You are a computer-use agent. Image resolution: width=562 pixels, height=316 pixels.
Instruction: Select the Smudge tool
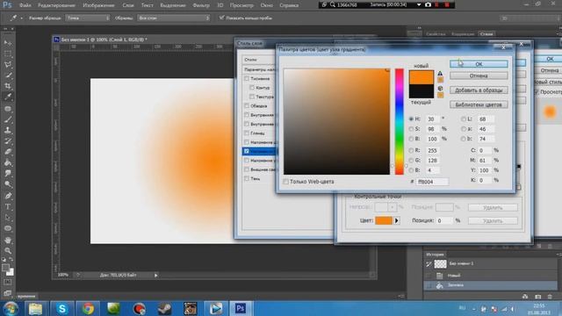(8, 174)
